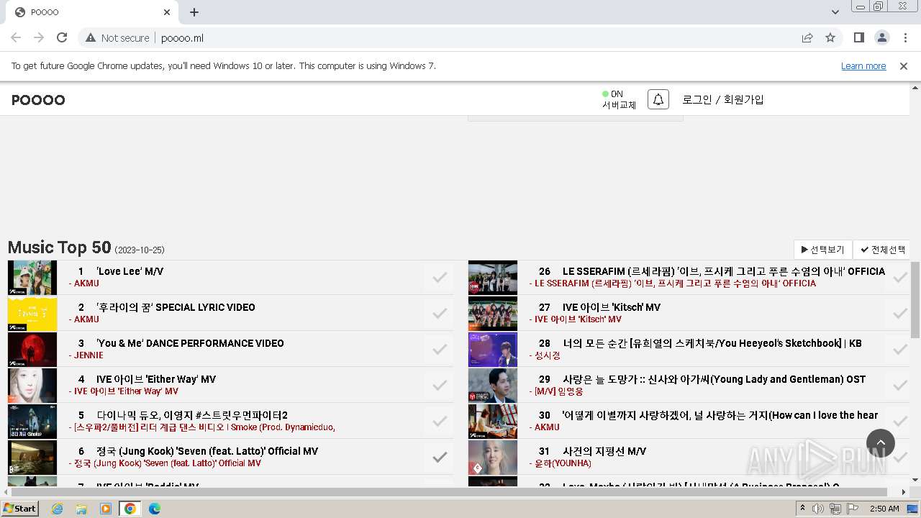Click 전체선택 select-all button

pos(882,250)
